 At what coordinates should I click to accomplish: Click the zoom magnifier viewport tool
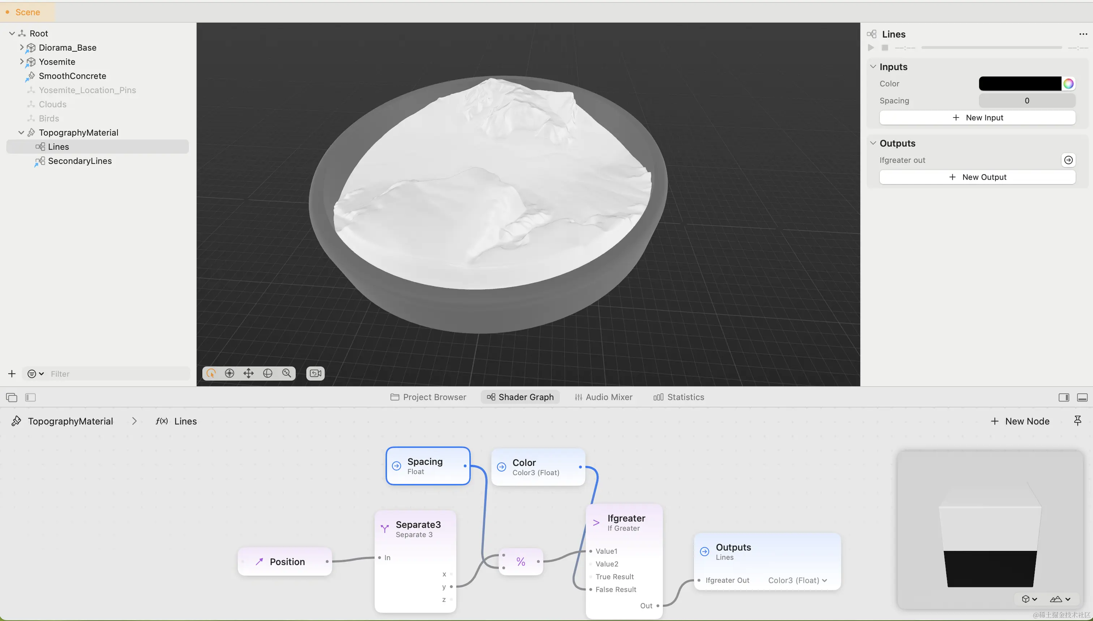tap(286, 374)
